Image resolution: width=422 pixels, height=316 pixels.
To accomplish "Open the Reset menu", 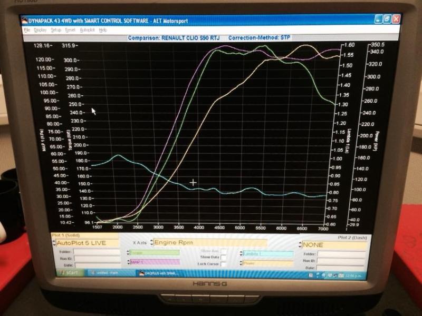I will pos(70,30).
